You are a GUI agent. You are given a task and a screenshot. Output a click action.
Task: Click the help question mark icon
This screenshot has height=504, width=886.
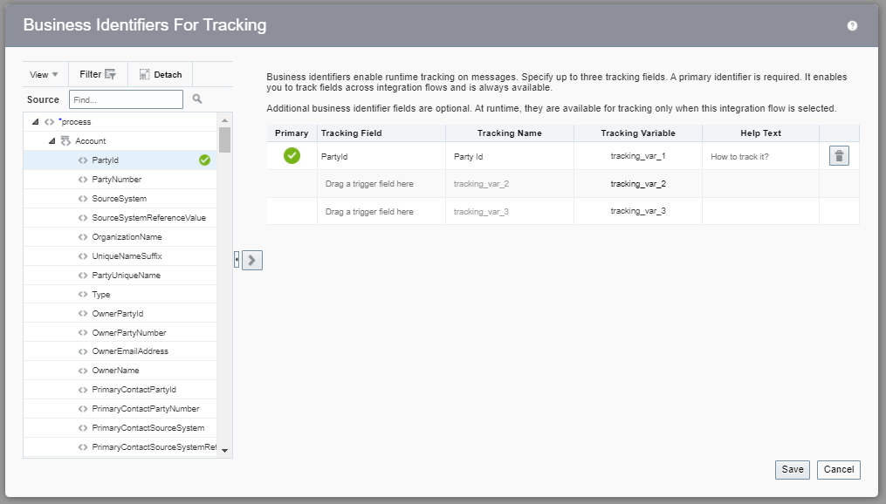point(852,25)
